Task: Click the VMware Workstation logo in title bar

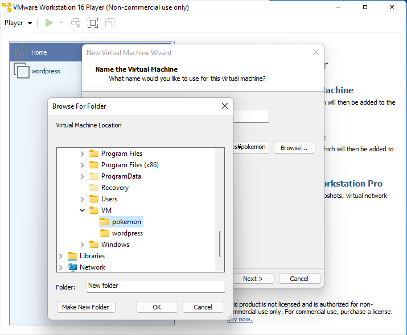Action: (7, 7)
